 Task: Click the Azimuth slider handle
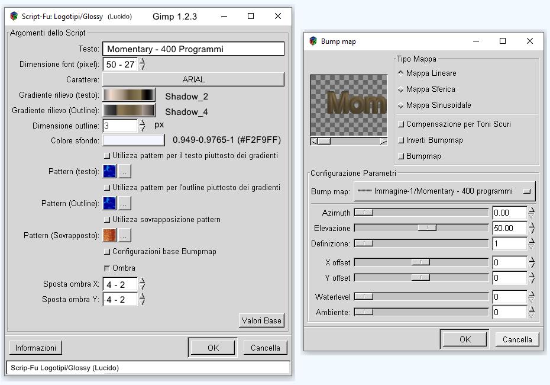[x=364, y=213]
